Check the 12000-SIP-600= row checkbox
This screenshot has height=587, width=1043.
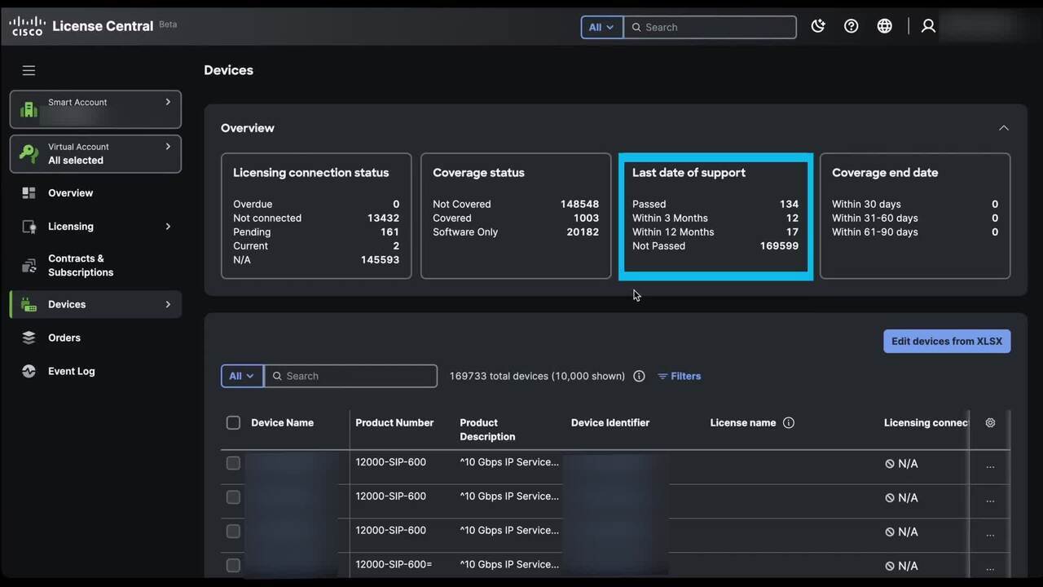pyautogui.click(x=233, y=565)
